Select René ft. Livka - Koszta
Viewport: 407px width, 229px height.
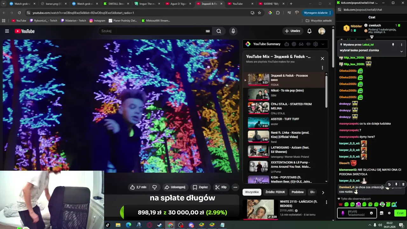pyautogui.click(x=285, y=136)
